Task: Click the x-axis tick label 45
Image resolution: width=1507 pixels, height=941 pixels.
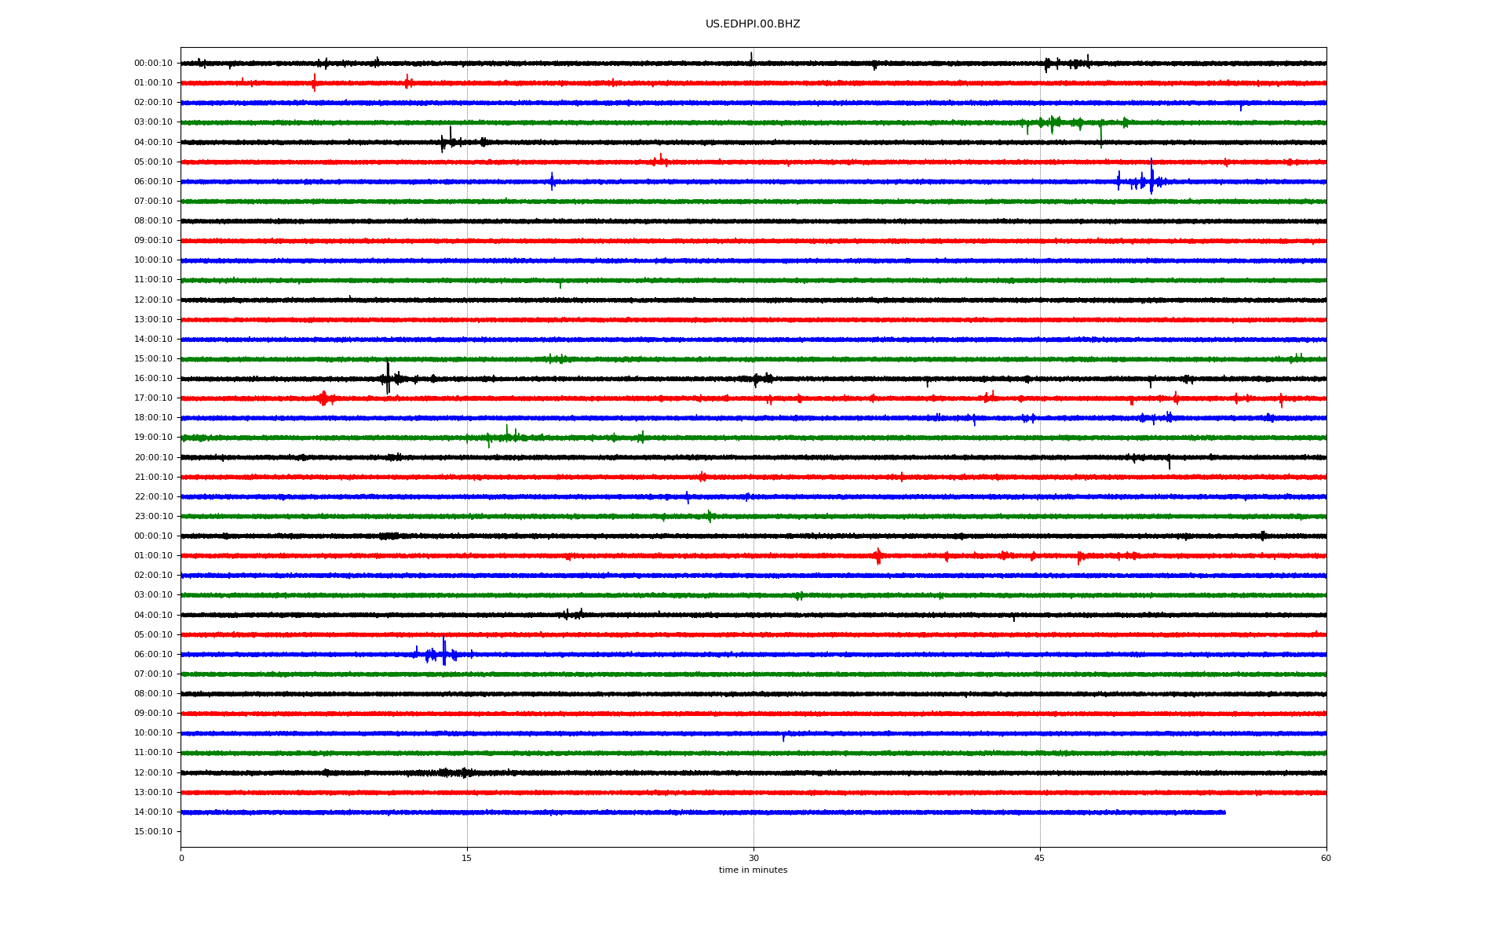Action: point(1039,859)
